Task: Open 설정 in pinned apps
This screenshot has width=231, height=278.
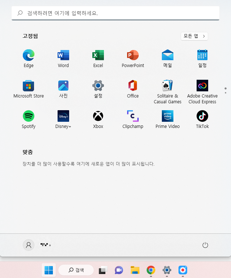Action: click(98, 89)
